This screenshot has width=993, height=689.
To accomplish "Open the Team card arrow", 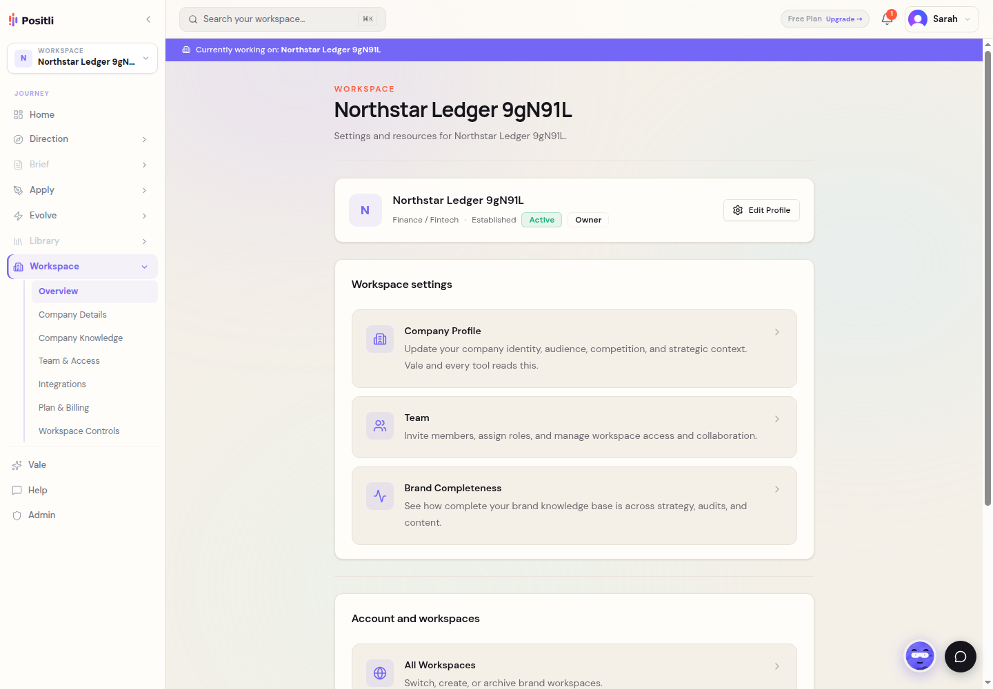I will [x=777, y=419].
